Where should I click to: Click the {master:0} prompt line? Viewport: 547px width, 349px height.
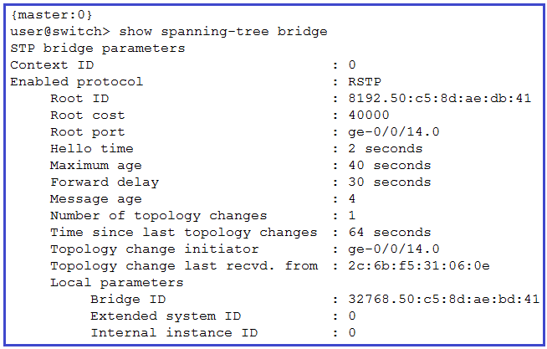click(x=52, y=15)
